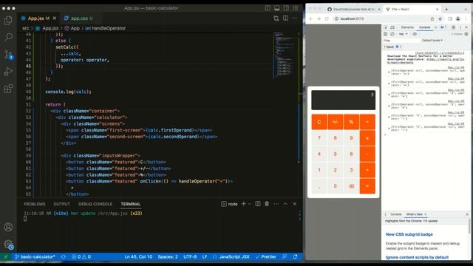This screenshot has width=473, height=266.
Task: Select the TERMINAL panel tab
Action: (131, 204)
